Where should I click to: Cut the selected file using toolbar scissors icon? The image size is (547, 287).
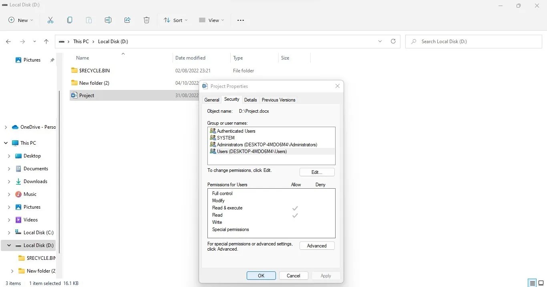click(50, 20)
